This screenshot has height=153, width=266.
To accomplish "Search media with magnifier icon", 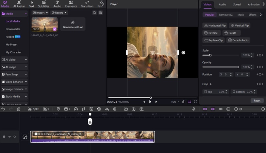I will coord(95,13).
